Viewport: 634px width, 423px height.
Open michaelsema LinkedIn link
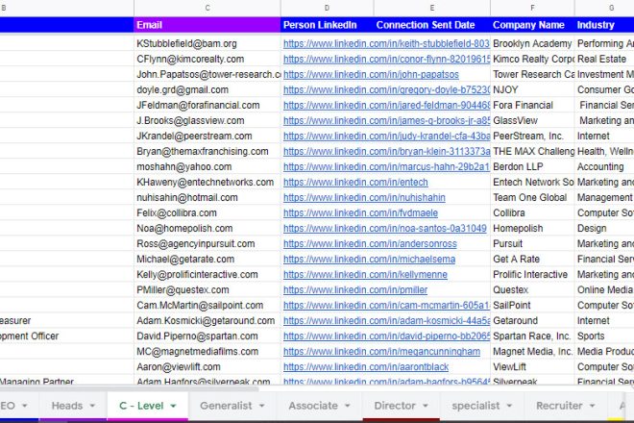coord(369,259)
